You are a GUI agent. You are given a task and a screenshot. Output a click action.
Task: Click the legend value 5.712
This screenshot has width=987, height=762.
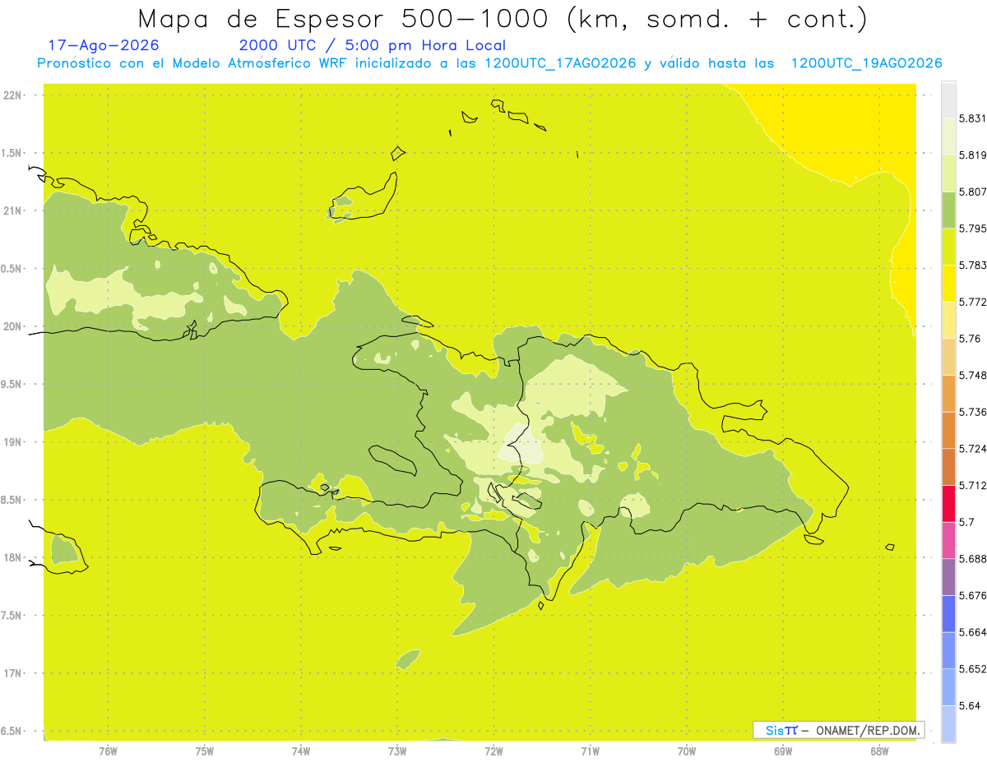(972, 485)
